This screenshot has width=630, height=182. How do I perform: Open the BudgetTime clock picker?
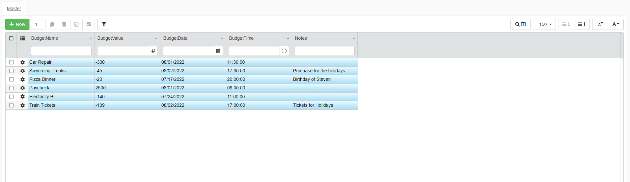[x=284, y=51]
